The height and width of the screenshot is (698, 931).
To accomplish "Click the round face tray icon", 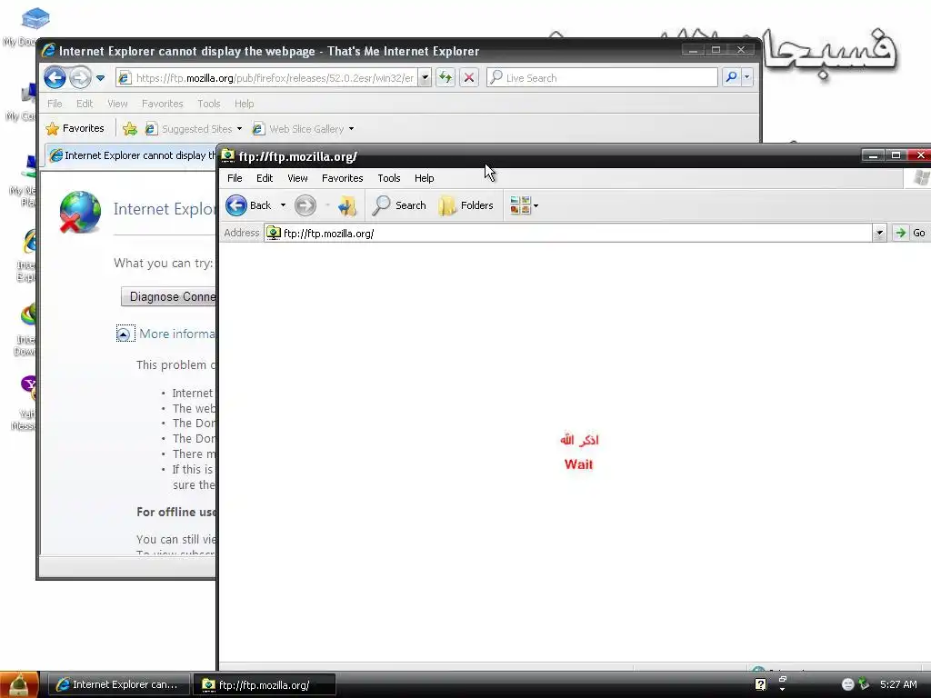I will tap(848, 685).
